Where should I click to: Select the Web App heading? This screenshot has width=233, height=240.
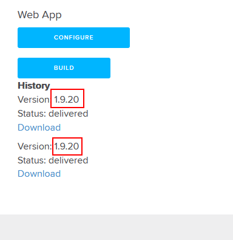39,15
